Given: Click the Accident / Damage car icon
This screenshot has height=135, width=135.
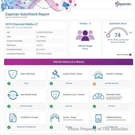Looking at the screenshot, I should pyautogui.click(x=98, y=75).
